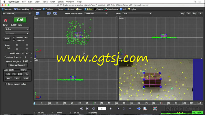
Task: Open the Lens room
Action: [79, 9]
